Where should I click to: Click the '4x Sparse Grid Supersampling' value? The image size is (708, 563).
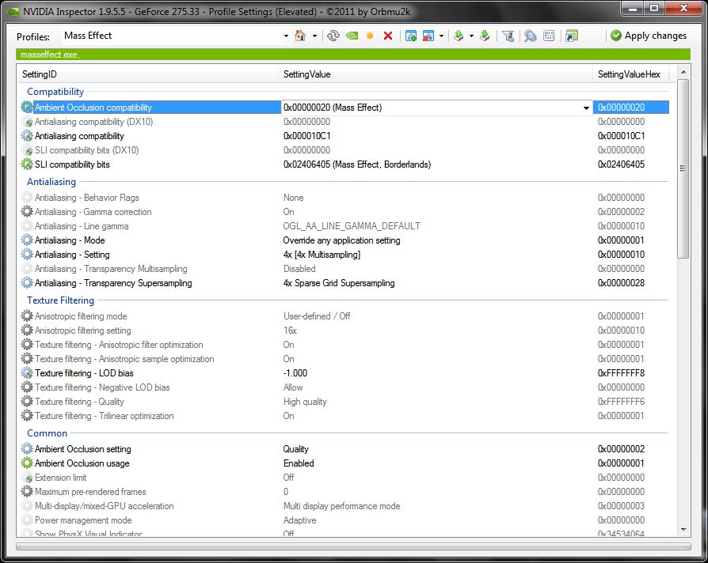(339, 282)
